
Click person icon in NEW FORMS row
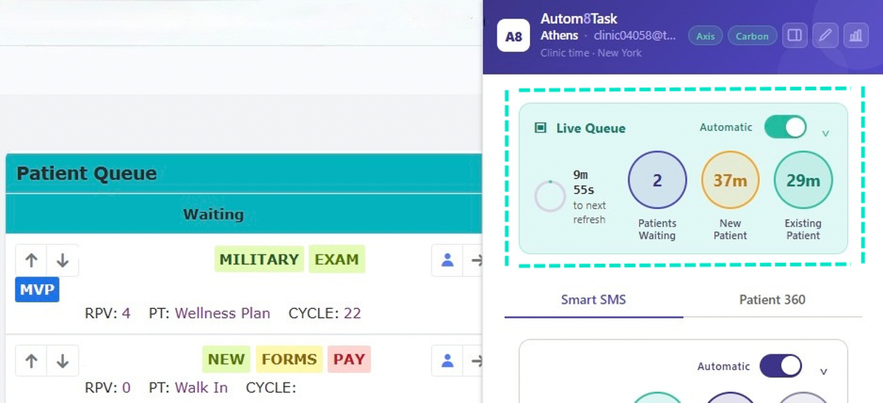[447, 360]
